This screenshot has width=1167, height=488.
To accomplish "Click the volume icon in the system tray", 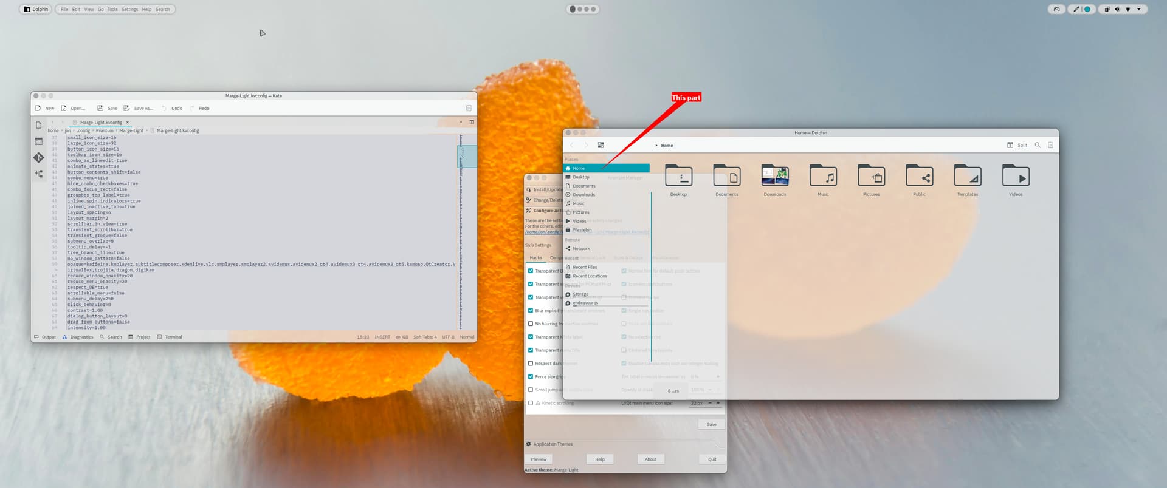I will (1117, 9).
